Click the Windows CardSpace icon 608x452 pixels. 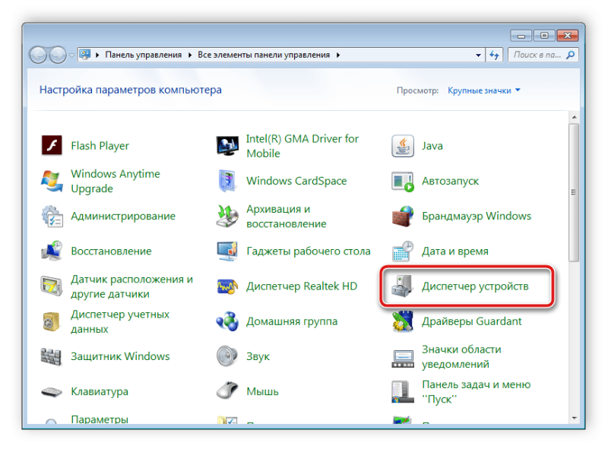pos(227,181)
